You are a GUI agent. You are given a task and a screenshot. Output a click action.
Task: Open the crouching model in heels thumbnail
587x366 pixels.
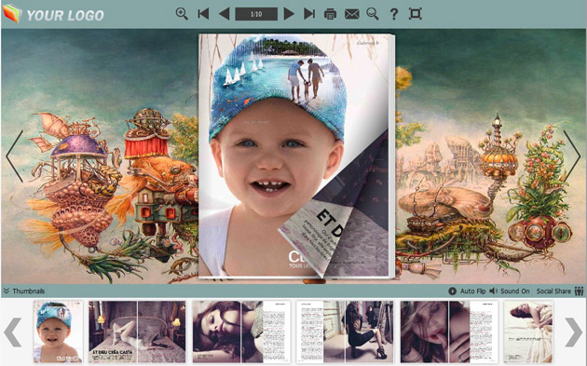tap(345, 332)
